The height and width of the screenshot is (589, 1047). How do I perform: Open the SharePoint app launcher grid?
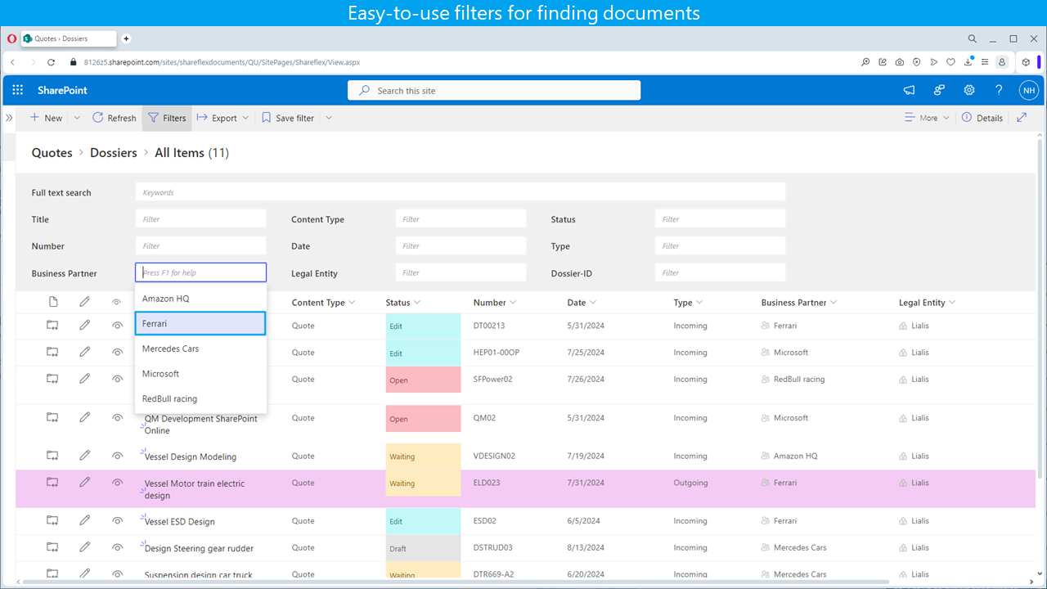(18, 90)
